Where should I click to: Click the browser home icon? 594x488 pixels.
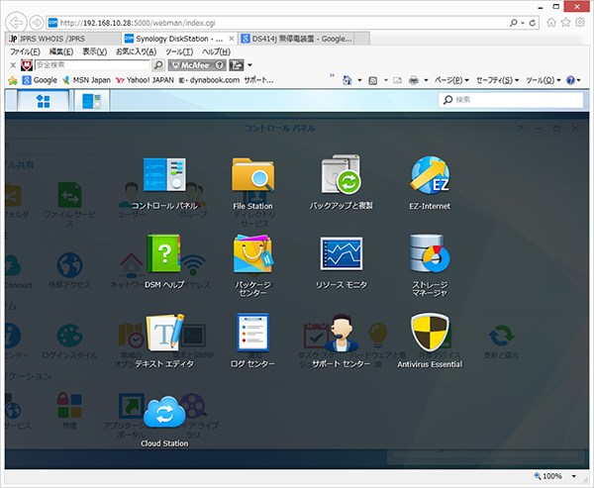click(551, 23)
